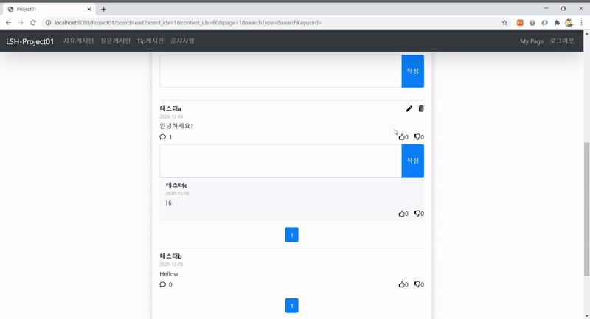The width and height of the screenshot is (590, 319).
Task: Like 테스터a's comment with thumbs up
Action: click(403, 137)
